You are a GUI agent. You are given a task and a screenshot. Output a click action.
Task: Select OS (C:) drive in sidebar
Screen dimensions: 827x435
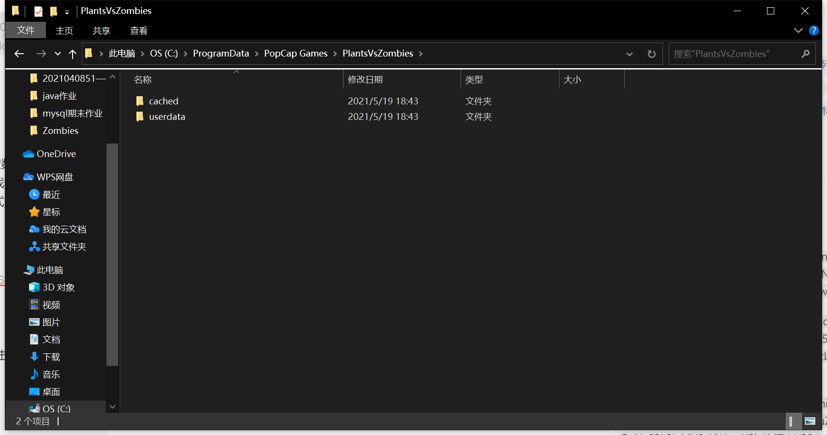[57, 408]
